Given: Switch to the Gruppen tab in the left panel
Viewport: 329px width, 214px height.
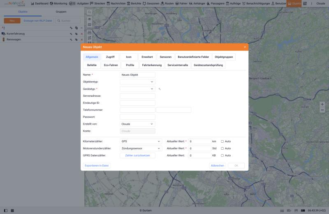Looking at the screenshot, I should (x=61, y=12).
